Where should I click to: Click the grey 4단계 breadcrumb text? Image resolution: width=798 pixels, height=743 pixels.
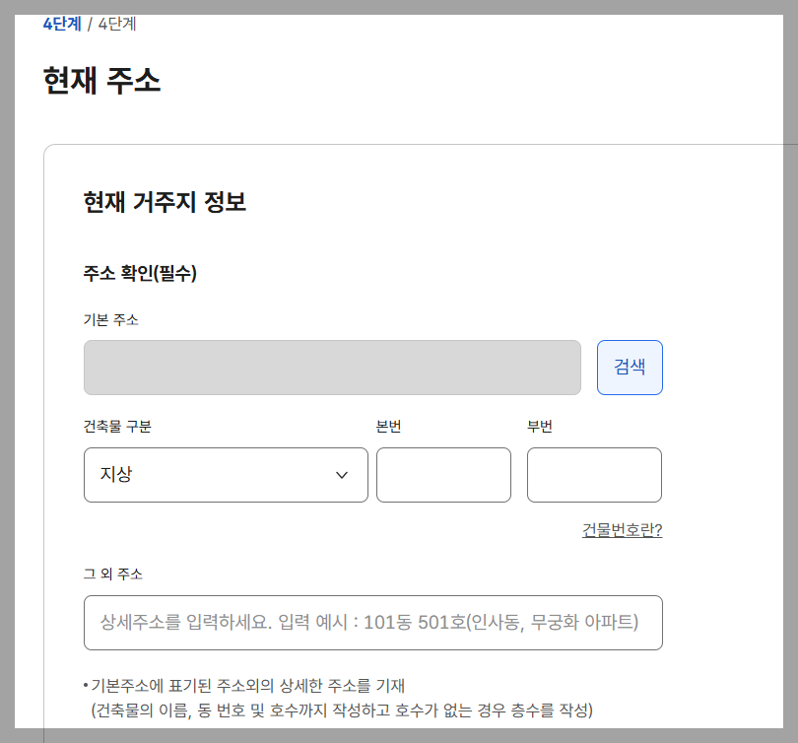pos(117,24)
